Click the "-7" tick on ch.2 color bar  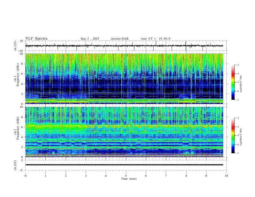click(237, 153)
